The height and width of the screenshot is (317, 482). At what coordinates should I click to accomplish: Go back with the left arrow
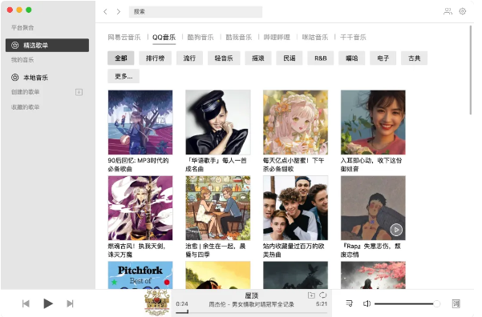105,12
